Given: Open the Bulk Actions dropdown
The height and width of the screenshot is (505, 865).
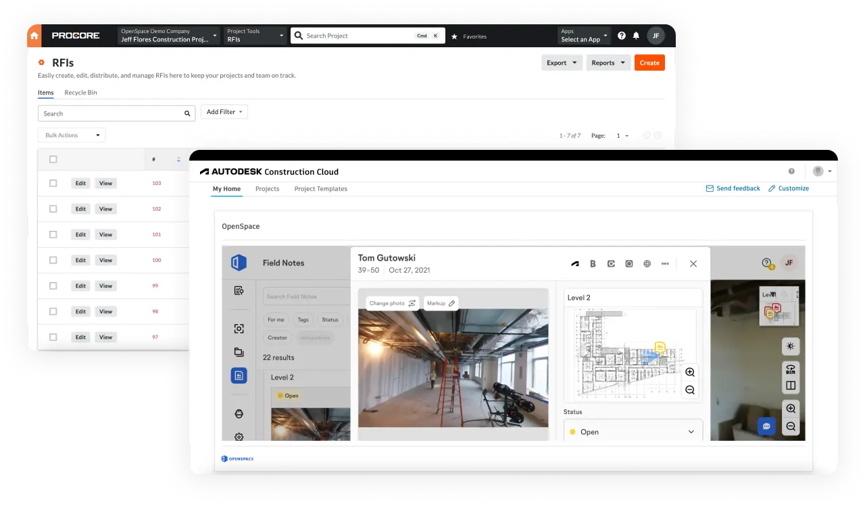Looking at the screenshot, I should point(72,135).
